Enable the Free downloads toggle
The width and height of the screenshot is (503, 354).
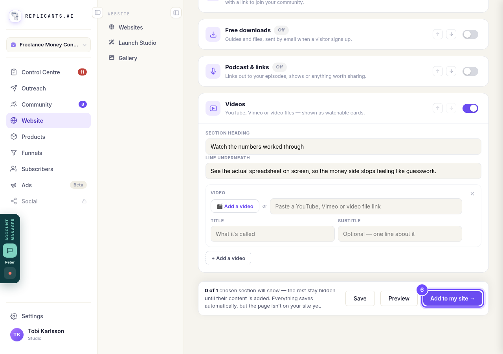pos(470,34)
